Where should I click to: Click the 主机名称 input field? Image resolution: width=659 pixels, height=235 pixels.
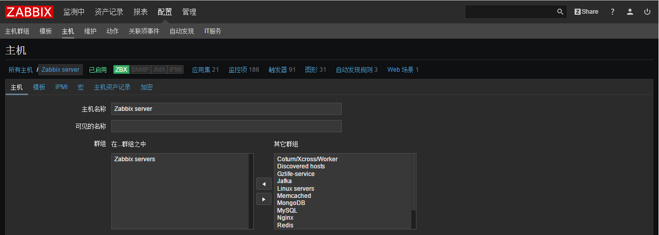[226, 109]
